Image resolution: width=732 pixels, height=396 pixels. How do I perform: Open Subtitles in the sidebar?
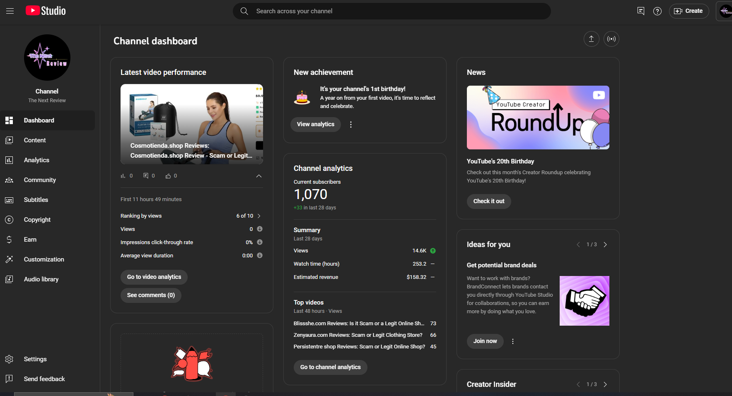[48, 200]
